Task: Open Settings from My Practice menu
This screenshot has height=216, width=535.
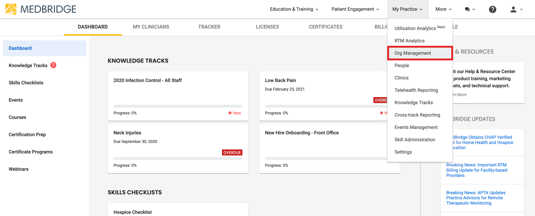Action: (x=420, y=152)
